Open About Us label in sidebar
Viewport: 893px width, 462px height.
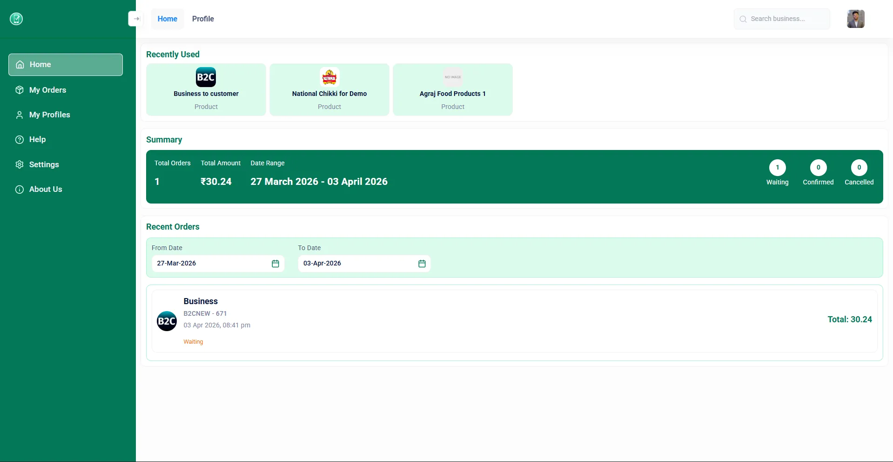(46, 189)
